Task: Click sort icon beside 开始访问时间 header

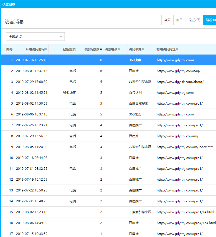Action: (x=46, y=49)
